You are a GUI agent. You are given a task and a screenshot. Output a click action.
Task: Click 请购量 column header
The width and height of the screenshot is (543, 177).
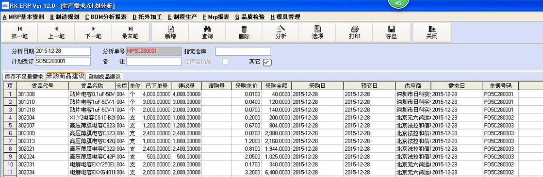[216, 85]
